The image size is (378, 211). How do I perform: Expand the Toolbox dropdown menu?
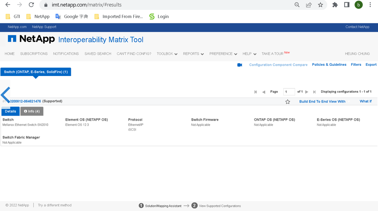167,54
